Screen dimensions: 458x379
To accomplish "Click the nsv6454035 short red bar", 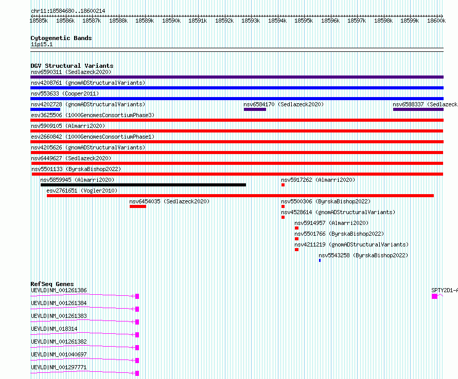I will point(138,206).
